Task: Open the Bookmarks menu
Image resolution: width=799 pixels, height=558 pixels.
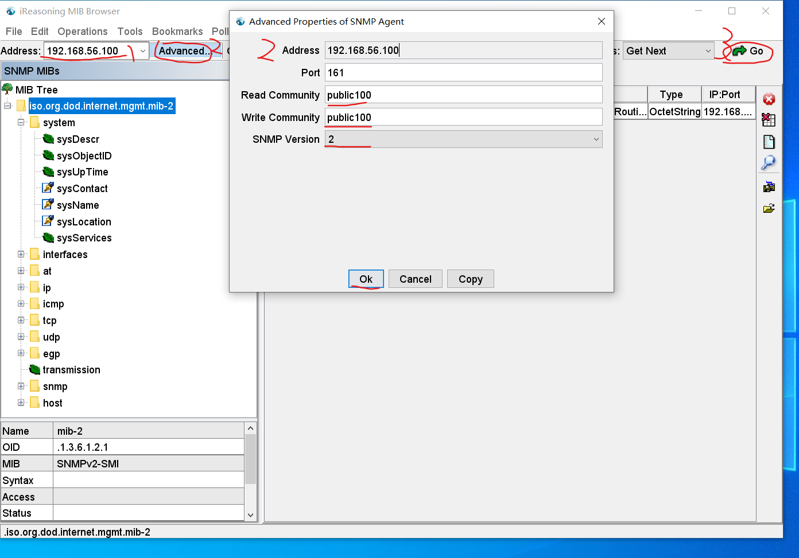Action: tap(177, 32)
